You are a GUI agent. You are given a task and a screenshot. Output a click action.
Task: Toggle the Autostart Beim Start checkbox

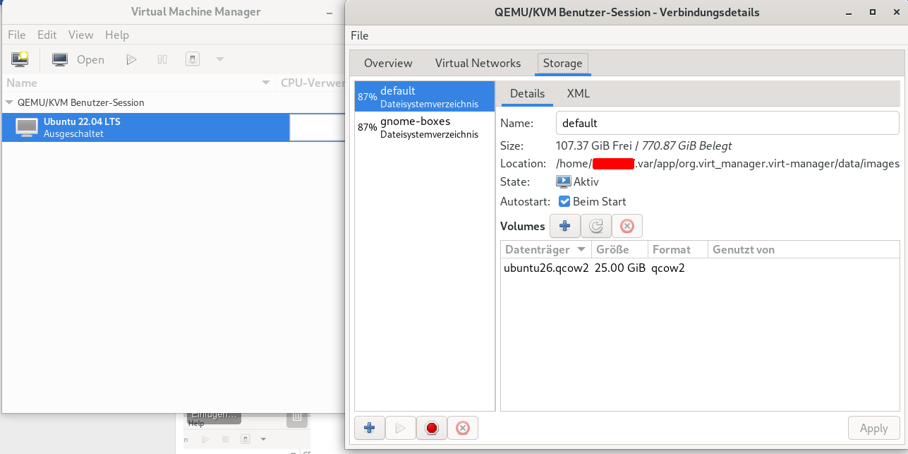tap(564, 201)
